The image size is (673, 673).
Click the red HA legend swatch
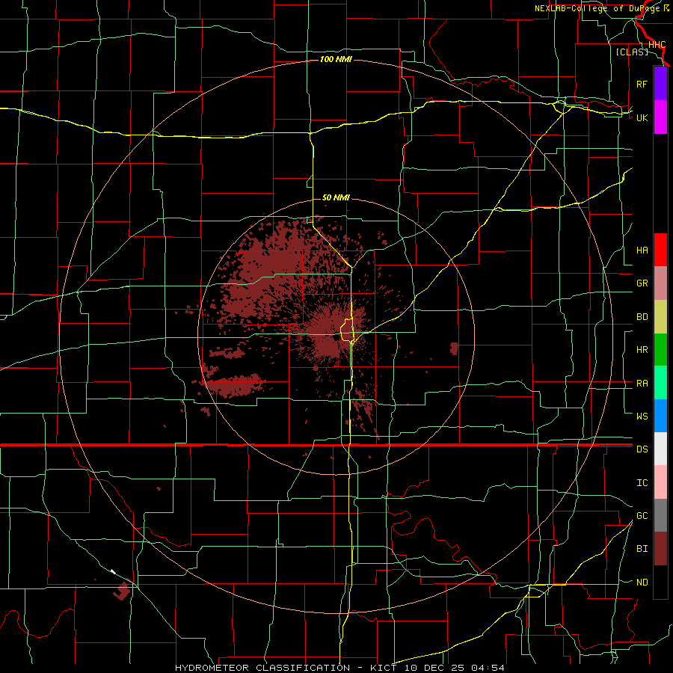(x=660, y=250)
